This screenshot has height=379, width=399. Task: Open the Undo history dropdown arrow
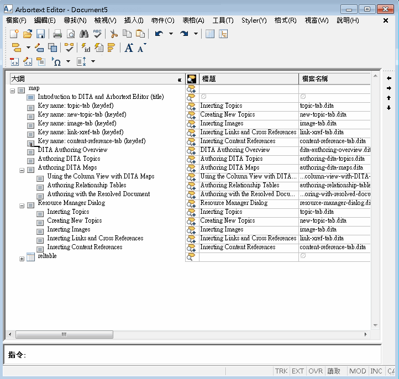click(171, 34)
